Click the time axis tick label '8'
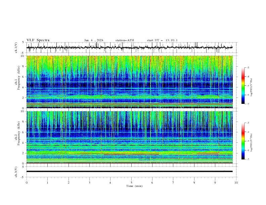The width and height of the screenshot is (266, 205). (194, 183)
